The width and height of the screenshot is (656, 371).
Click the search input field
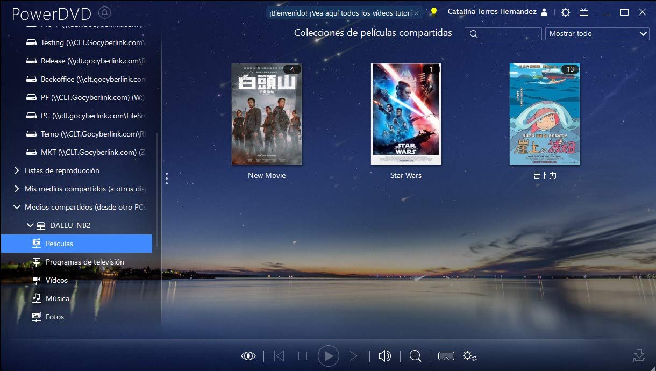(x=503, y=34)
